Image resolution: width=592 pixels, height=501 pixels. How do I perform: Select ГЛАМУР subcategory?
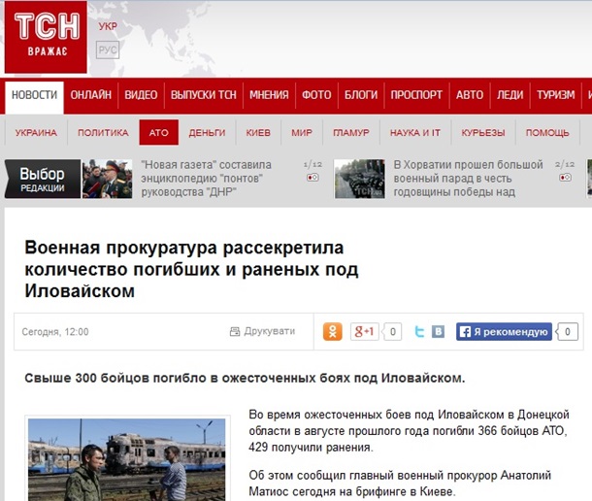(x=351, y=133)
